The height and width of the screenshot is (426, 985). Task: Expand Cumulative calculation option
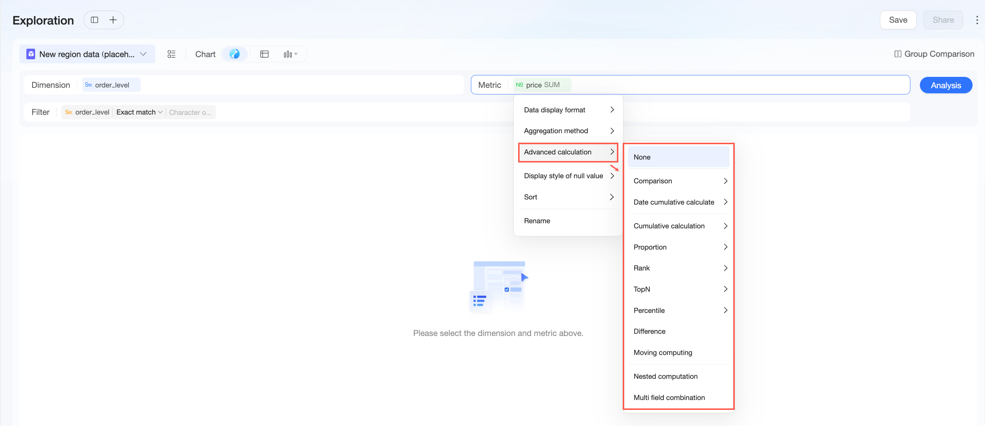678,226
